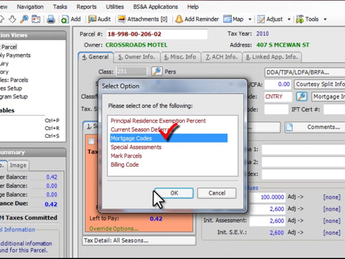Screen dimensions: 345x259
Task: Select gram Setup in left sidebar
Action: (x=14, y=97)
